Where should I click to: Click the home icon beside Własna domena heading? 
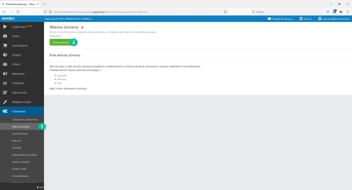coord(82,27)
